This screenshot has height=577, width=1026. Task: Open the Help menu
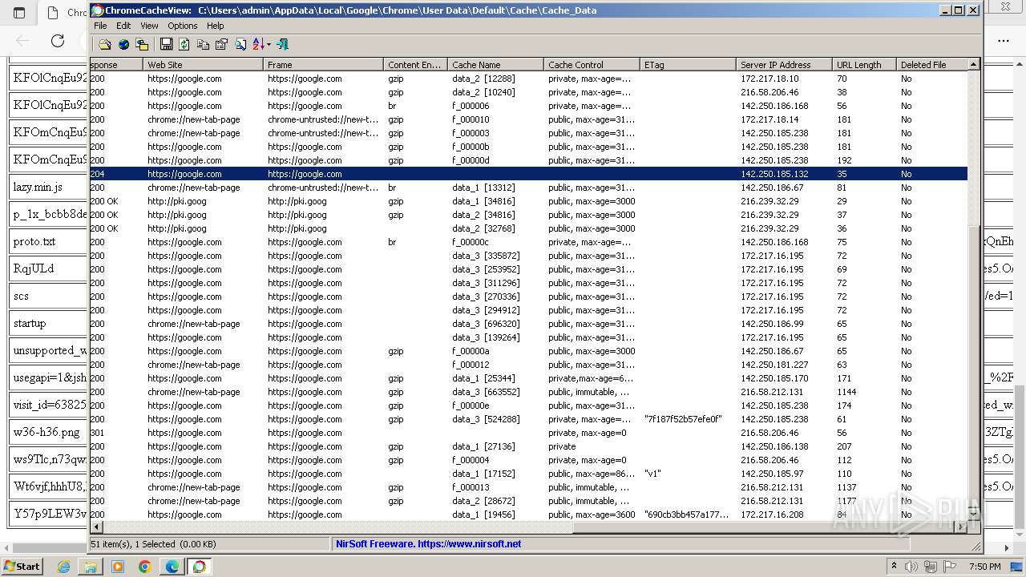(x=216, y=26)
